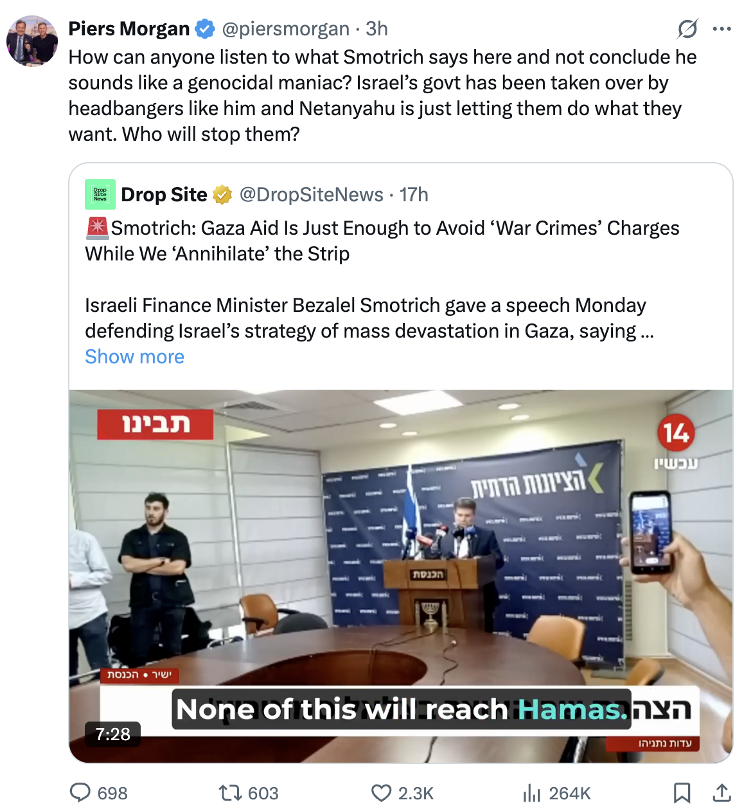
Task: Open Piers Morgan's profile avatar
Action: click(32, 41)
